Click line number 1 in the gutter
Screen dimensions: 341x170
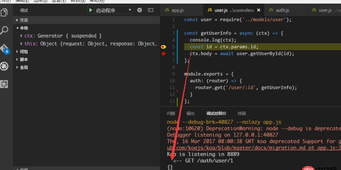click(x=173, y=20)
